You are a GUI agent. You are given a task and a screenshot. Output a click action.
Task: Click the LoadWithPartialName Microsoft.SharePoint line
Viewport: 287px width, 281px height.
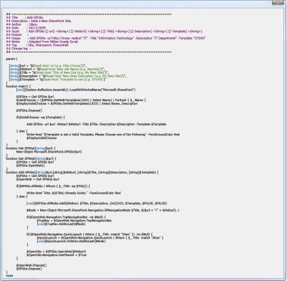76,90
